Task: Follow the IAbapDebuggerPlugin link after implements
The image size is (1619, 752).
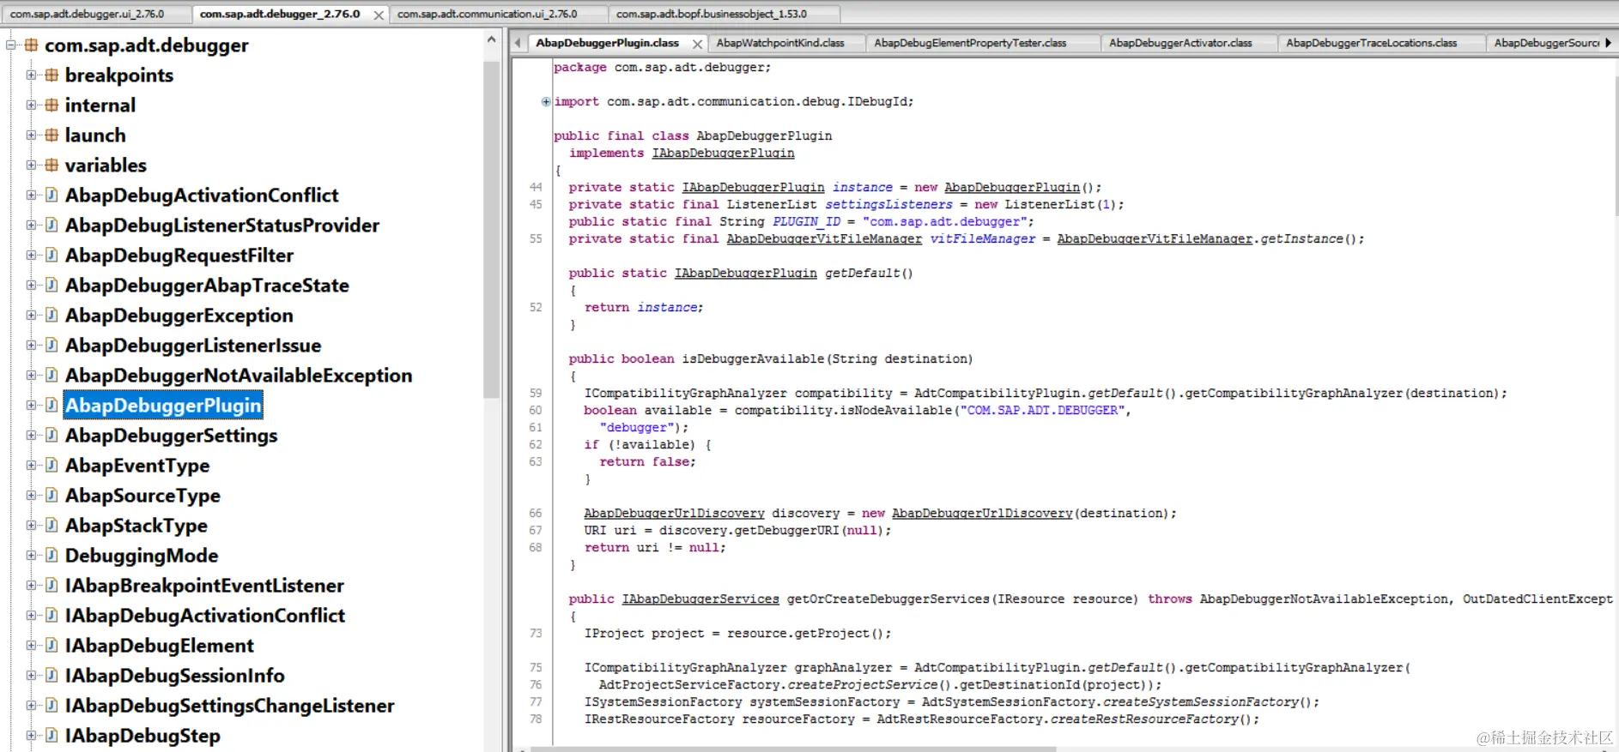Action: tap(723, 153)
